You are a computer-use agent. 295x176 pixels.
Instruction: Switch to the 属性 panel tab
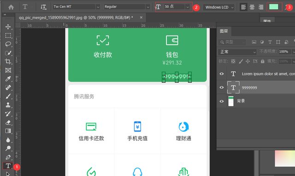pos(267,20)
